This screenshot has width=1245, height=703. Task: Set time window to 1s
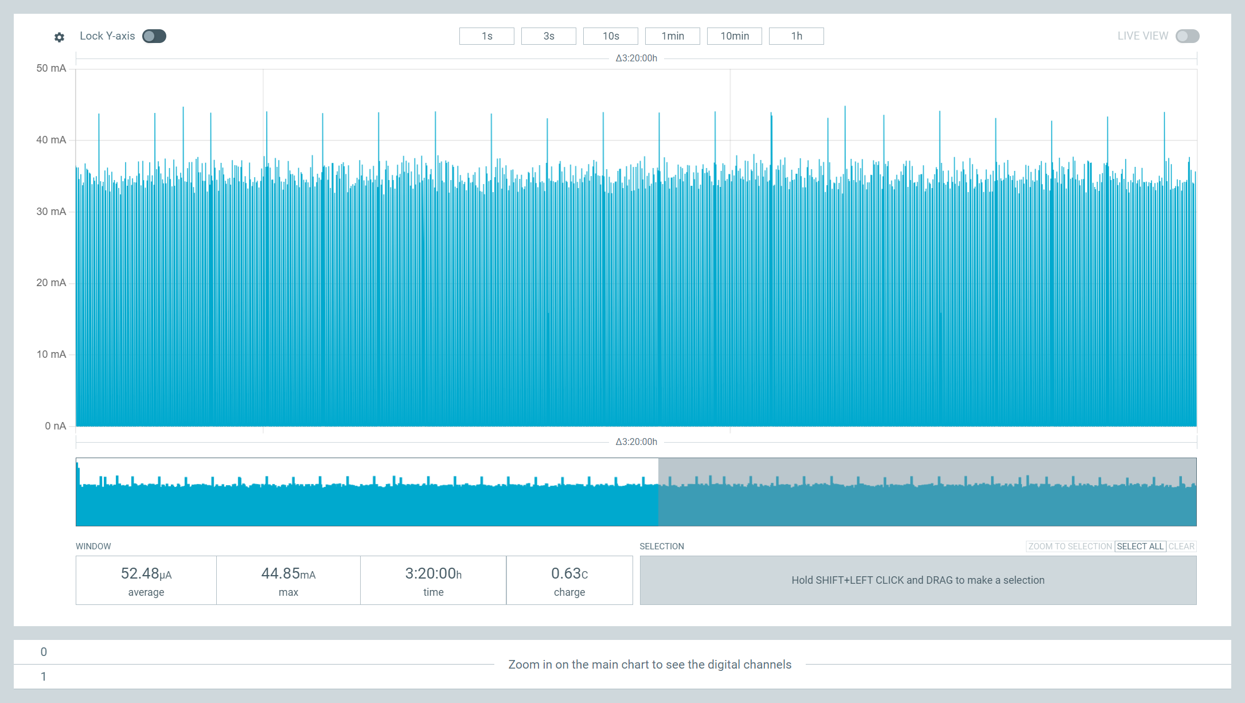pos(487,36)
